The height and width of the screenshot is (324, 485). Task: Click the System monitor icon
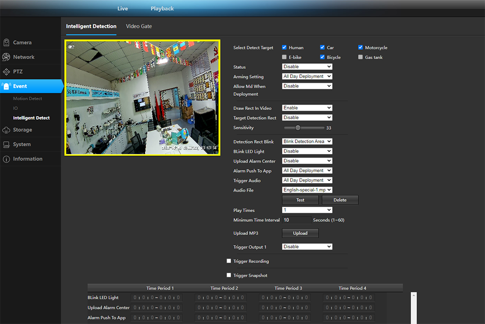[6, 144]
